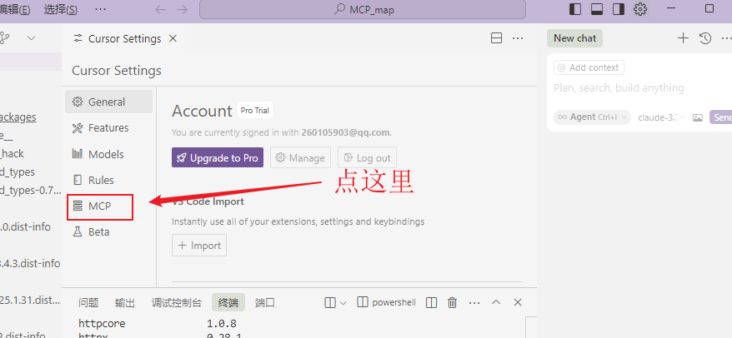Open the overflow menu after 选择(S)
Image resolution: width=732 pixels, height=338 pixels.
100,9
